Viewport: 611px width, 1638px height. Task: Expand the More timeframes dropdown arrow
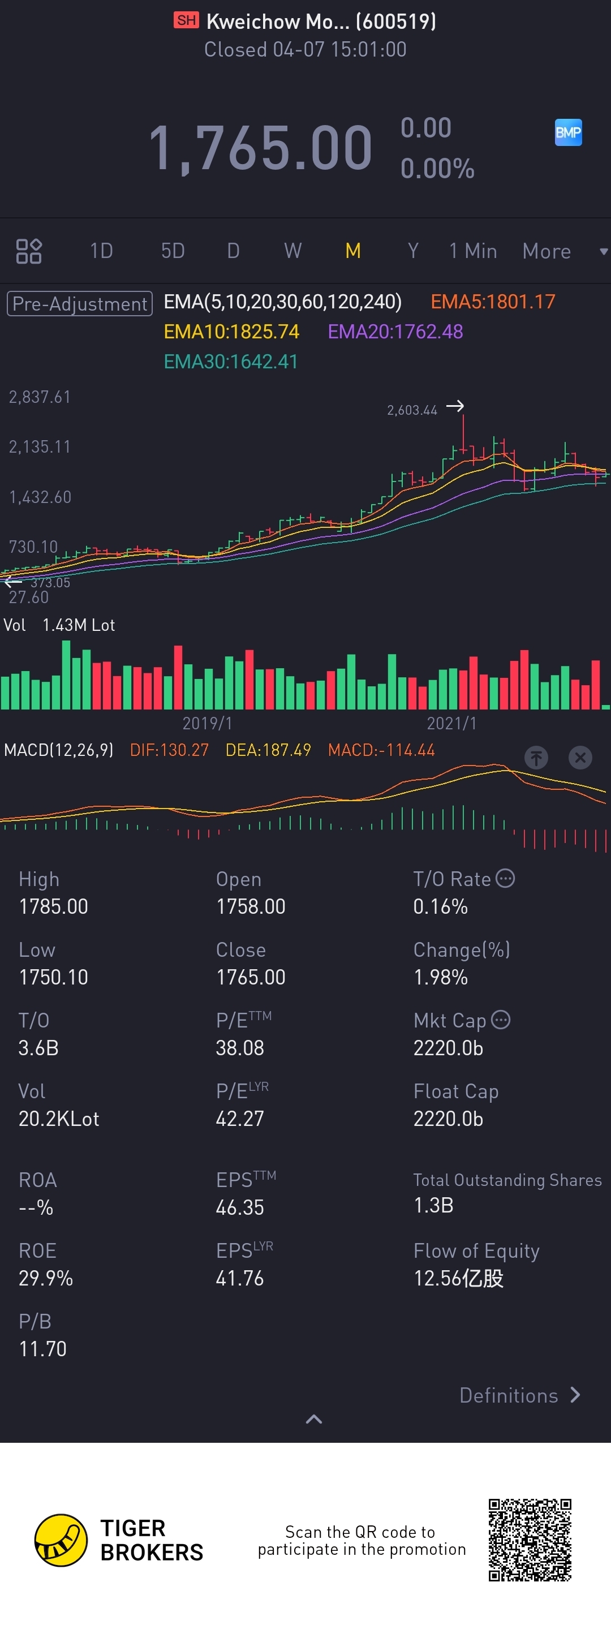pyautogui.click(x=604, y=251)
